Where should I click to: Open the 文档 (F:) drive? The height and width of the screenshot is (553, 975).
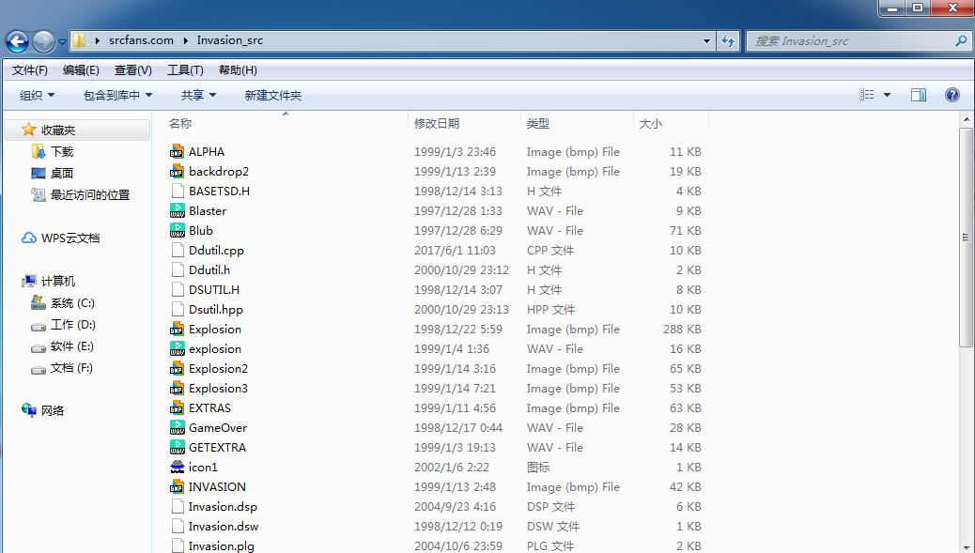(x=71, y=368)
